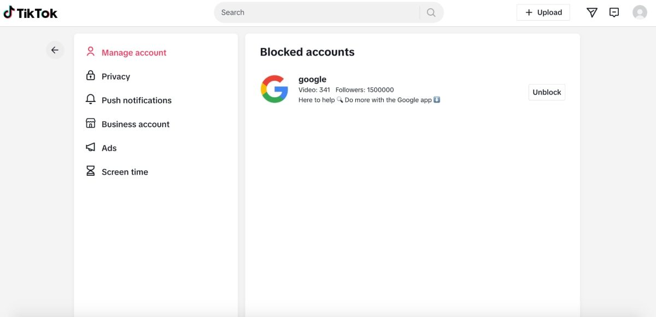
Task: Click the bell icon for Push notifications
Action: [x=91, y=100]
